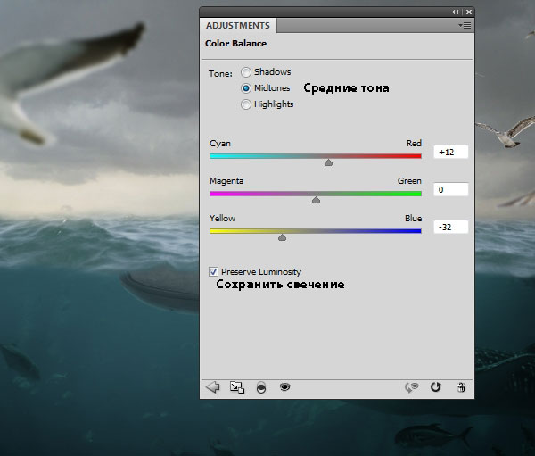Click Yellow-Blue value field showing -32
Viewport: 535px width, 456px height.
(x=450, y=228)
